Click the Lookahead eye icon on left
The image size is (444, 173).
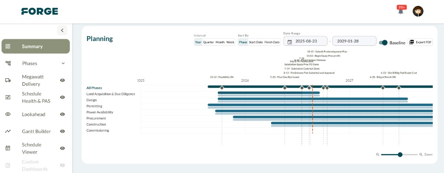[8, 114]
